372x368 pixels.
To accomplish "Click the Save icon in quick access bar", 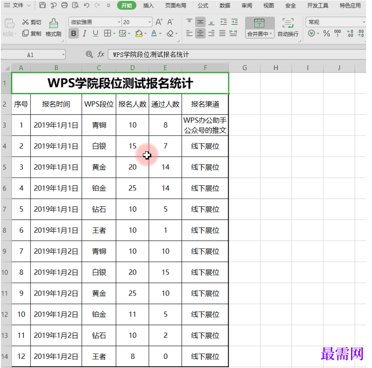I will [42, 5].
